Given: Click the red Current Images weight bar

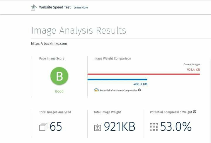Looking at the screenshot, I should point(144,74).
